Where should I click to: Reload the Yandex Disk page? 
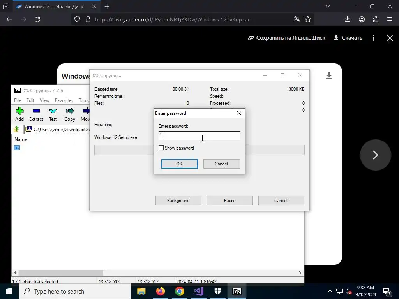tap(37, 19)
